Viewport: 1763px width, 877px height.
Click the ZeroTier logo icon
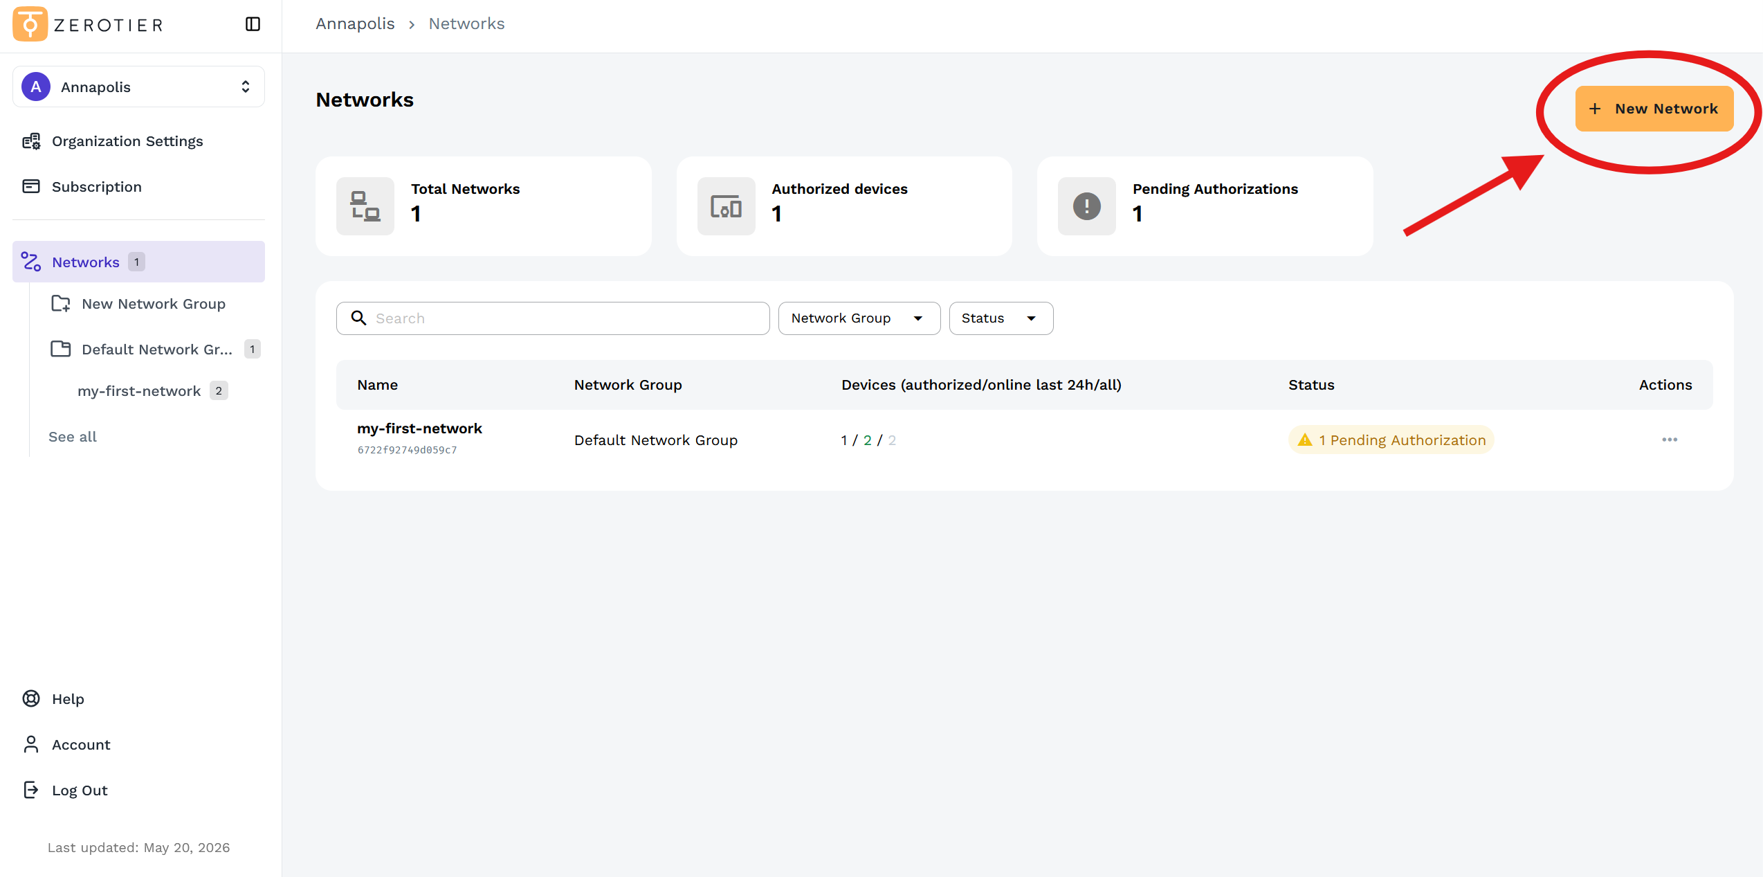coord(30,24)
